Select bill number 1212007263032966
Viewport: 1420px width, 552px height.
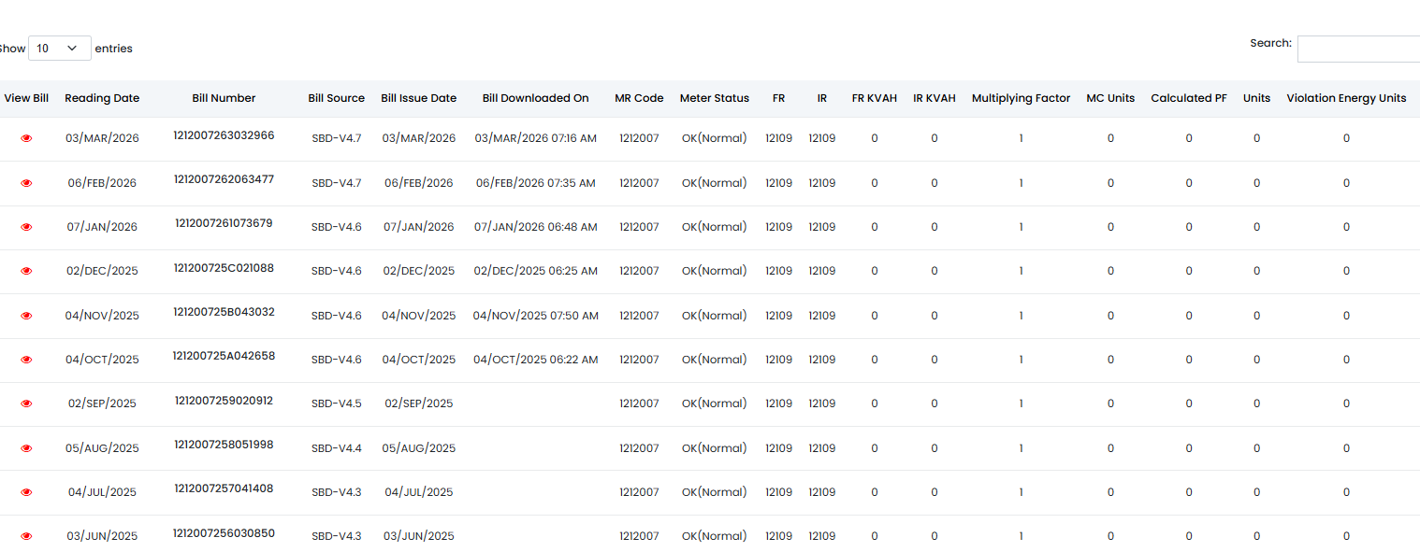[x=224, y=135]
